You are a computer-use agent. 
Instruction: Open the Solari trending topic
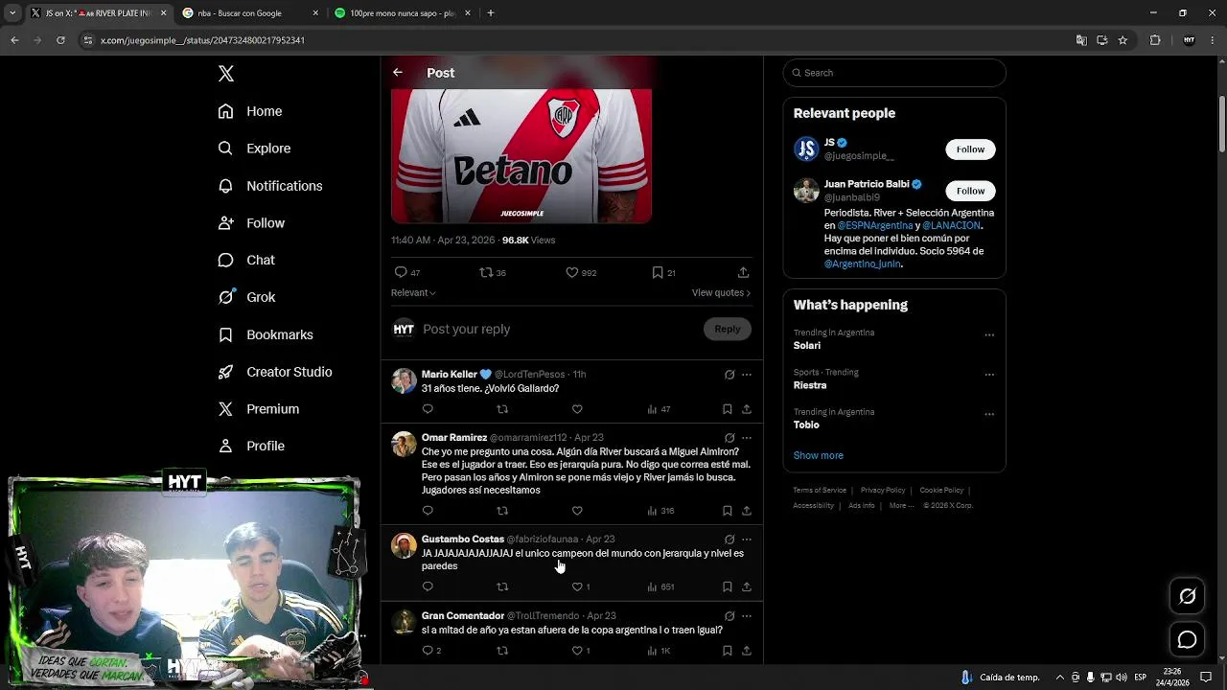click(806, 345)
